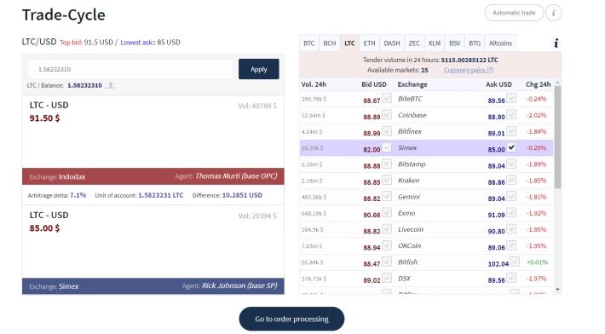Select the Bitfinex exchange name
605x334 pixels.
(410, 131)
